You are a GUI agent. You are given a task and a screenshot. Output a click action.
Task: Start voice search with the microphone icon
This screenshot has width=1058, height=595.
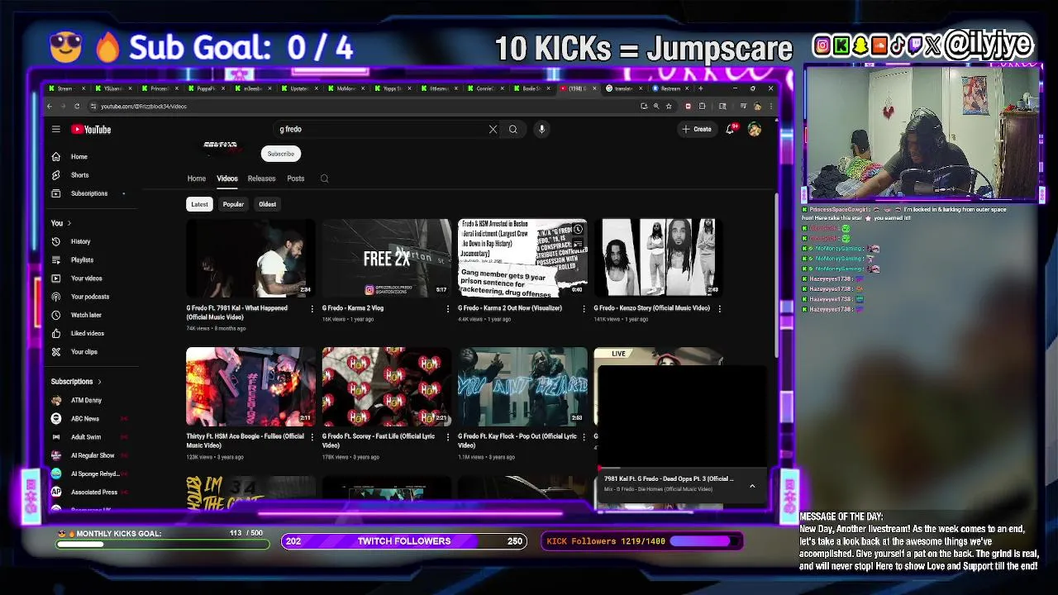coord(541,129)
